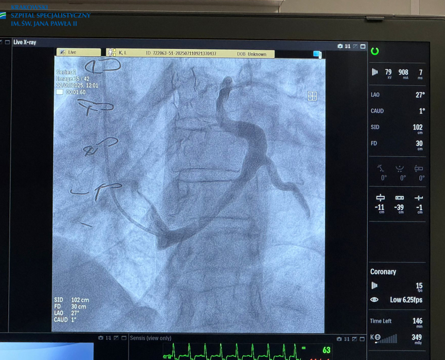
Task: Click the 'CAUD 1°' overlay on image
Action: tap(65, 319)
